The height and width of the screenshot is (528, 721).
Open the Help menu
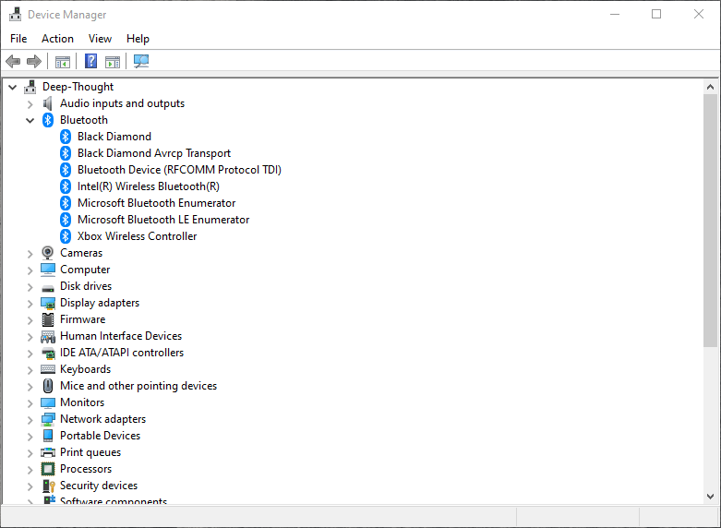(x=138, y=39)
